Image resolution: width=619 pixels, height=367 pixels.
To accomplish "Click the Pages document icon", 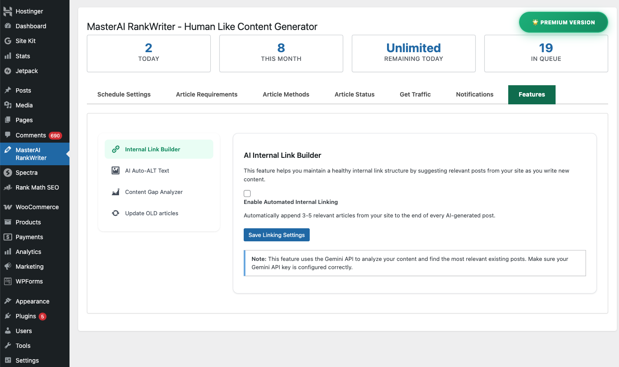I will click(x=8, y=120).
